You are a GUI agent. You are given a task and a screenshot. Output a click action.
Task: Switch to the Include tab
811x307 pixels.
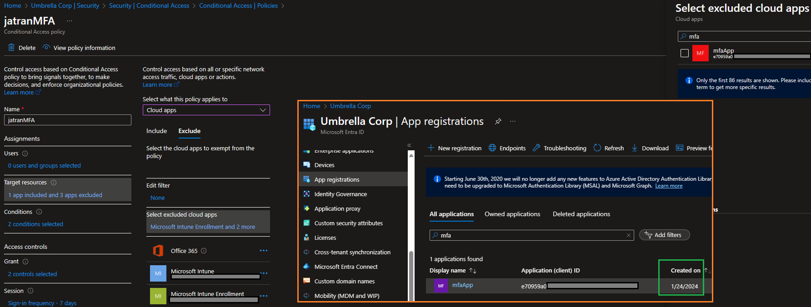coord(157,131)
